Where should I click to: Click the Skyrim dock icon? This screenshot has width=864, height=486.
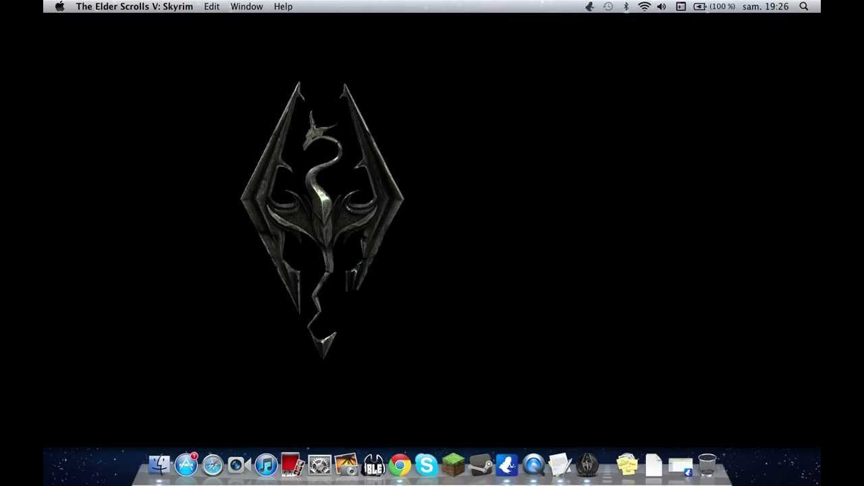pyautogui.click(x=587, y=465)
